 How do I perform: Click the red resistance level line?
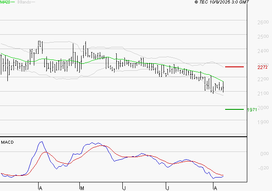coord(234,67)
